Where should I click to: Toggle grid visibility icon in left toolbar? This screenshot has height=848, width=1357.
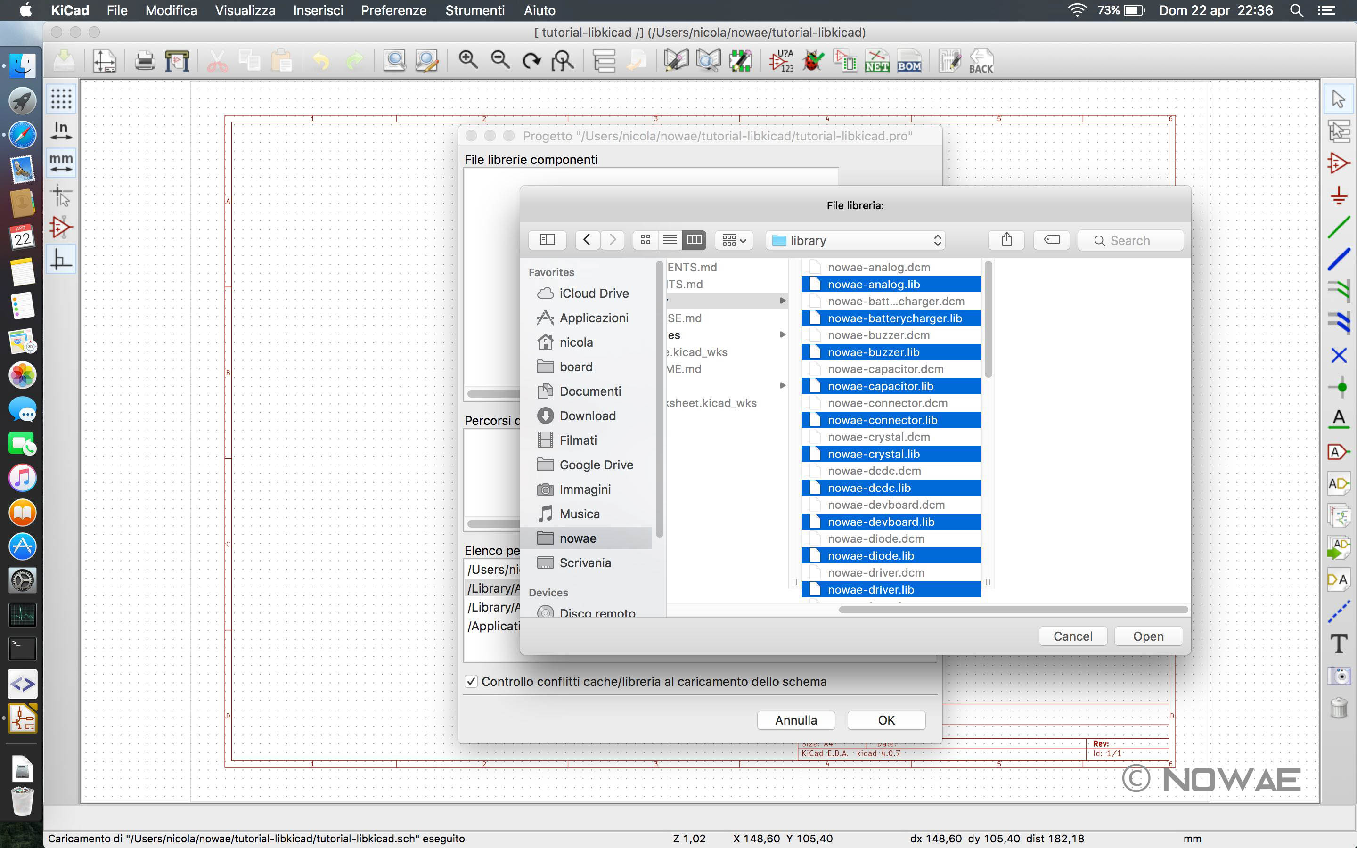point(61,99)
